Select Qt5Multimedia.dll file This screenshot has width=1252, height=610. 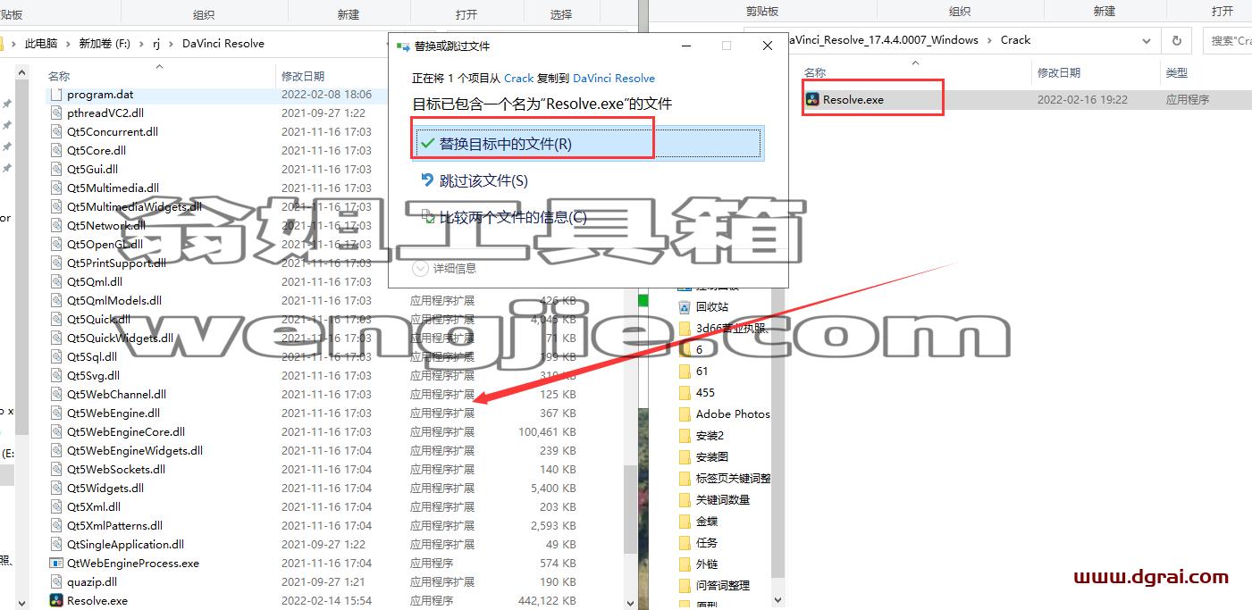(113, 188)
